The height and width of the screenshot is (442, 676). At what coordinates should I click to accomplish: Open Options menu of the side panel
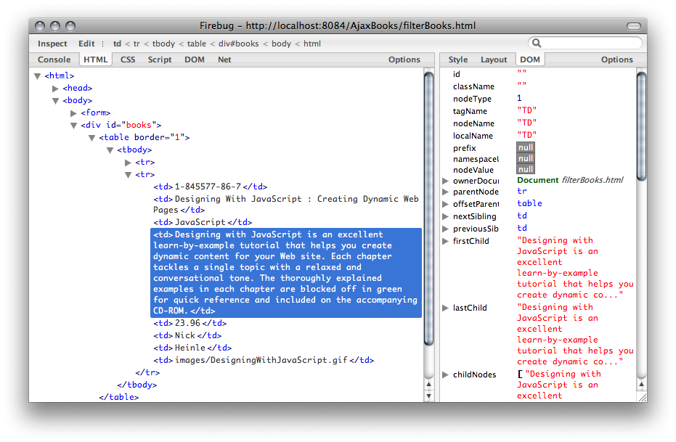[617, 60]
